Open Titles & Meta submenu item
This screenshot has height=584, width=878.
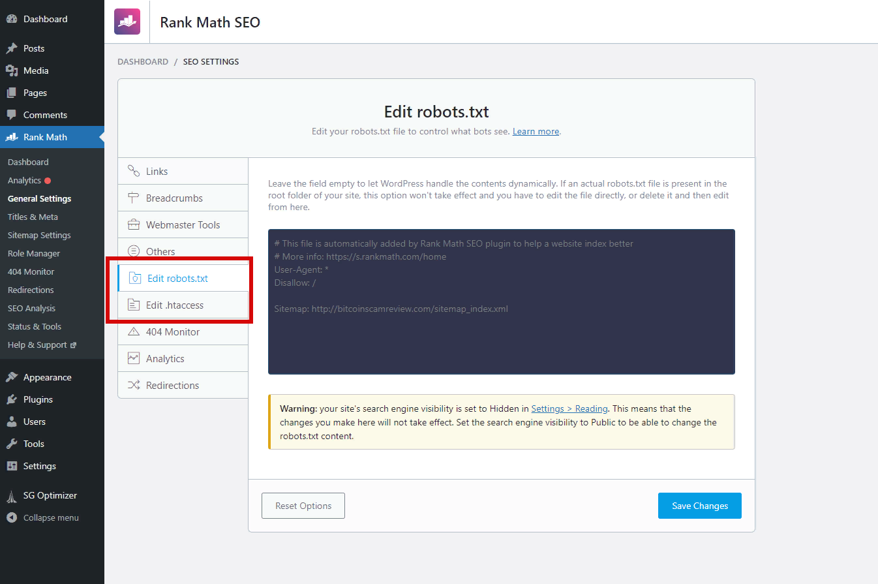coord(33,217)
